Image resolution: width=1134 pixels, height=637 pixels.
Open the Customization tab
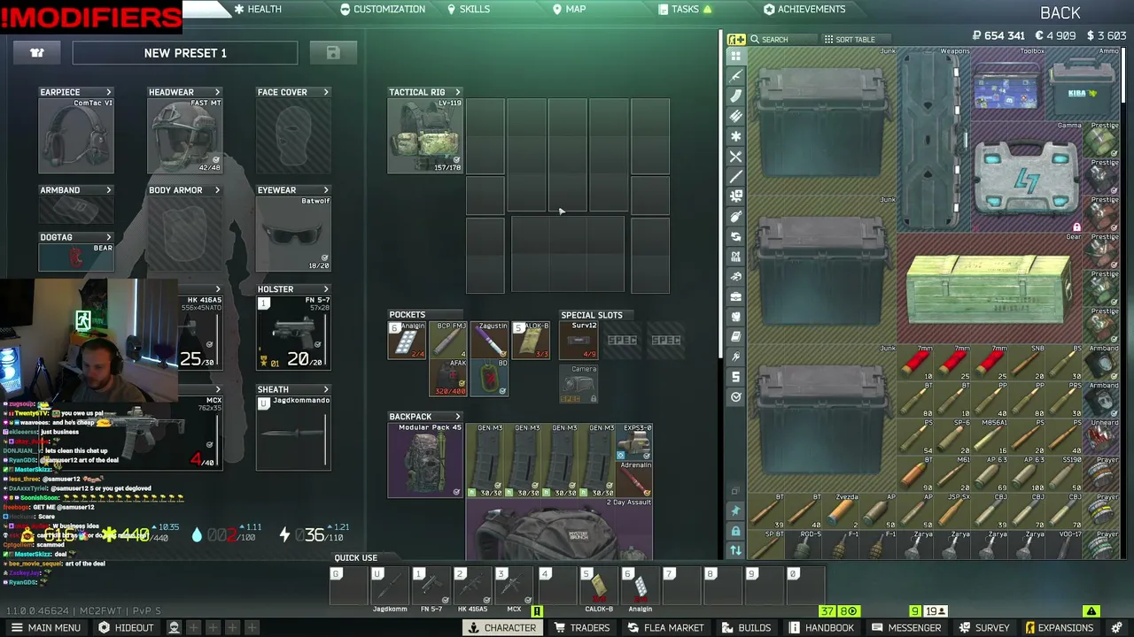(x=383, y=9)
